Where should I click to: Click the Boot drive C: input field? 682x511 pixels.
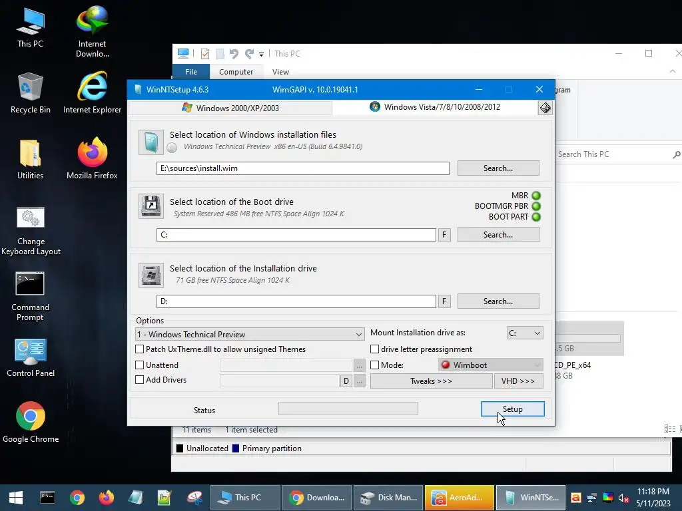click(x=296, y=235)
